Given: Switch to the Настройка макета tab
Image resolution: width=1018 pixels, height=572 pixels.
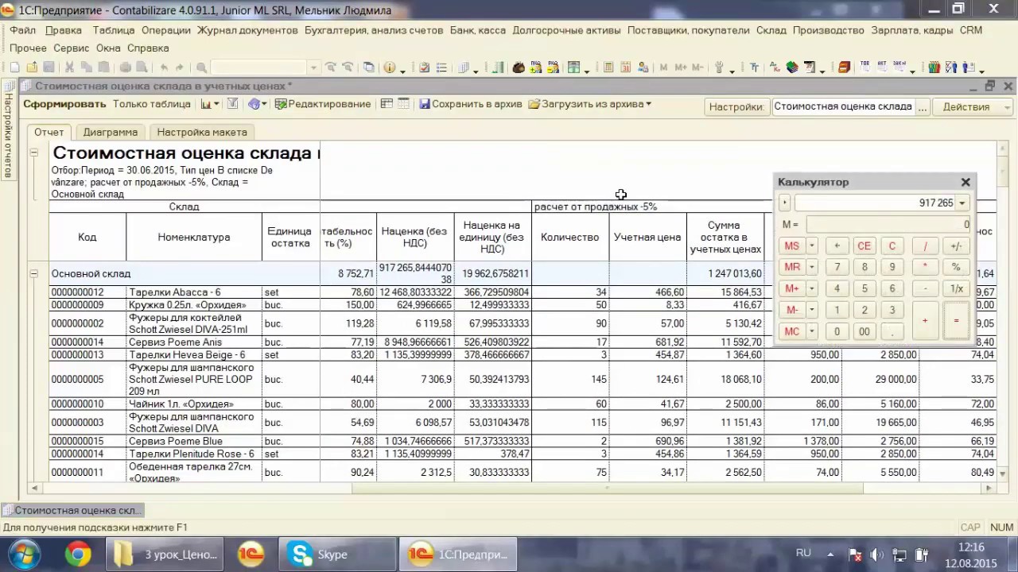Looking at the screenshot, I should [x=202, y=132].
